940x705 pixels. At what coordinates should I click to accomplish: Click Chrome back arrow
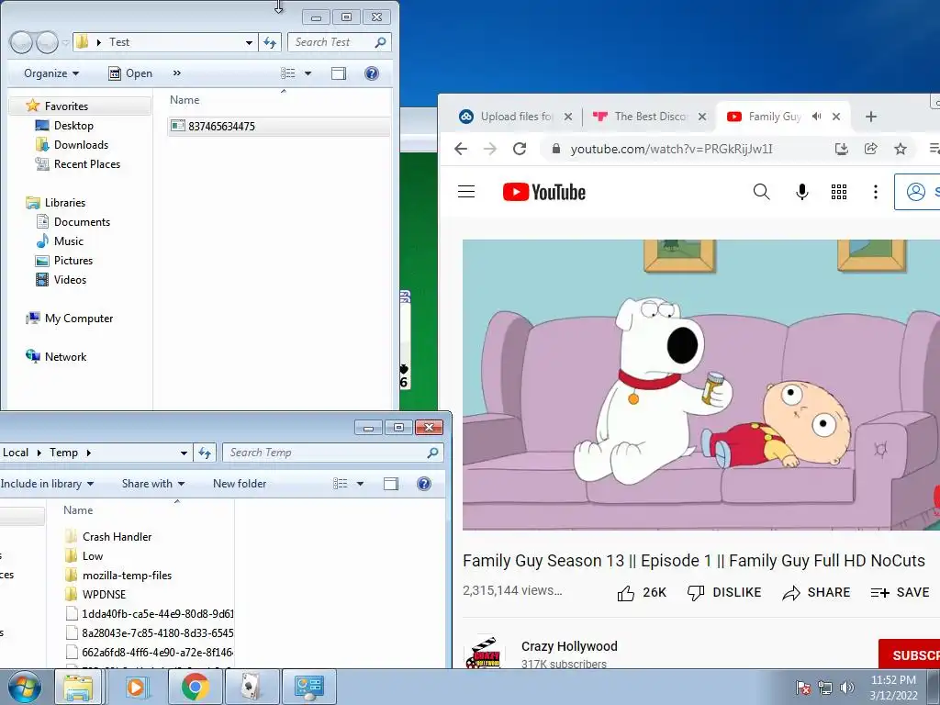[461, 149]
